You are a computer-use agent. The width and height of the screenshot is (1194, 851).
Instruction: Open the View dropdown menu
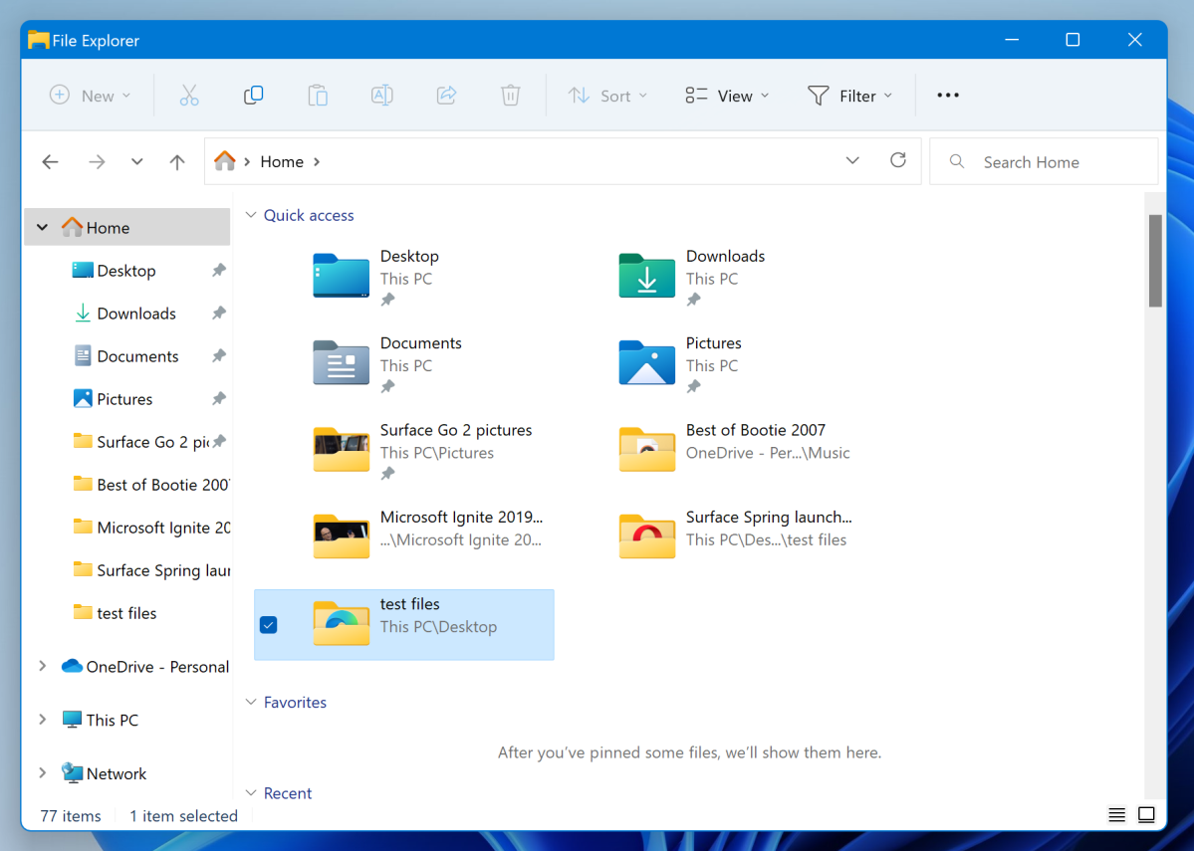click(727, 96)
